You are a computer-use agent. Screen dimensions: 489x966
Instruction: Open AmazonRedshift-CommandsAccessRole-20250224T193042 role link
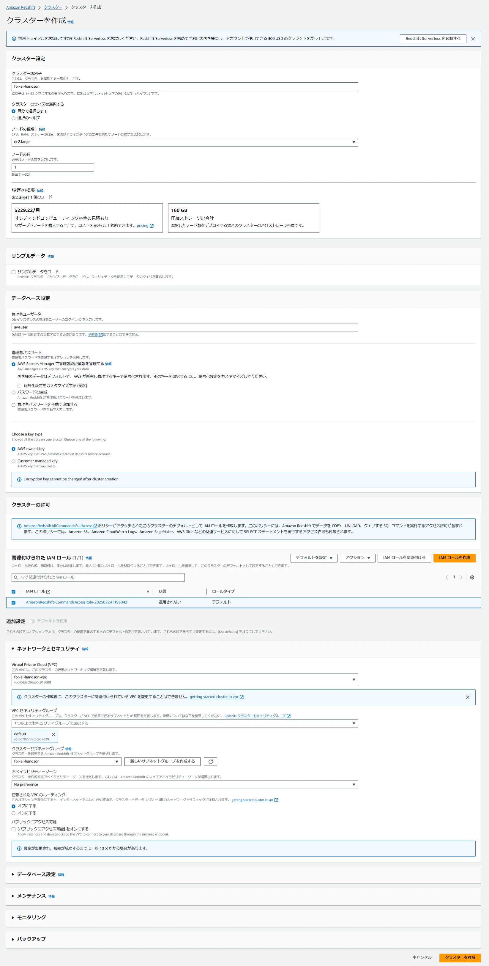(x=76, y=602)
